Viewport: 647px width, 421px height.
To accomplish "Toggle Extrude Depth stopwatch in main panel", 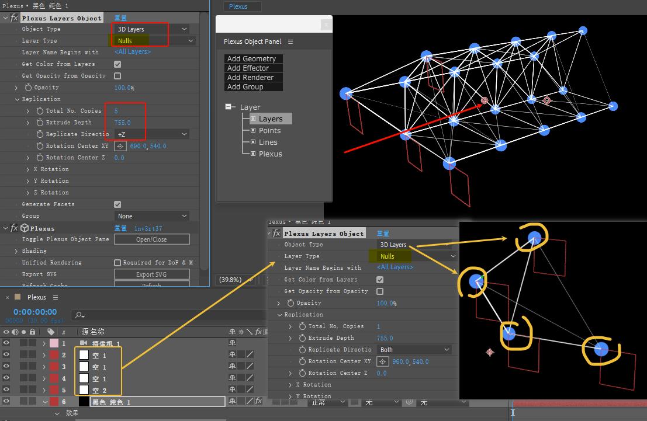I will (x=40, y=123).
